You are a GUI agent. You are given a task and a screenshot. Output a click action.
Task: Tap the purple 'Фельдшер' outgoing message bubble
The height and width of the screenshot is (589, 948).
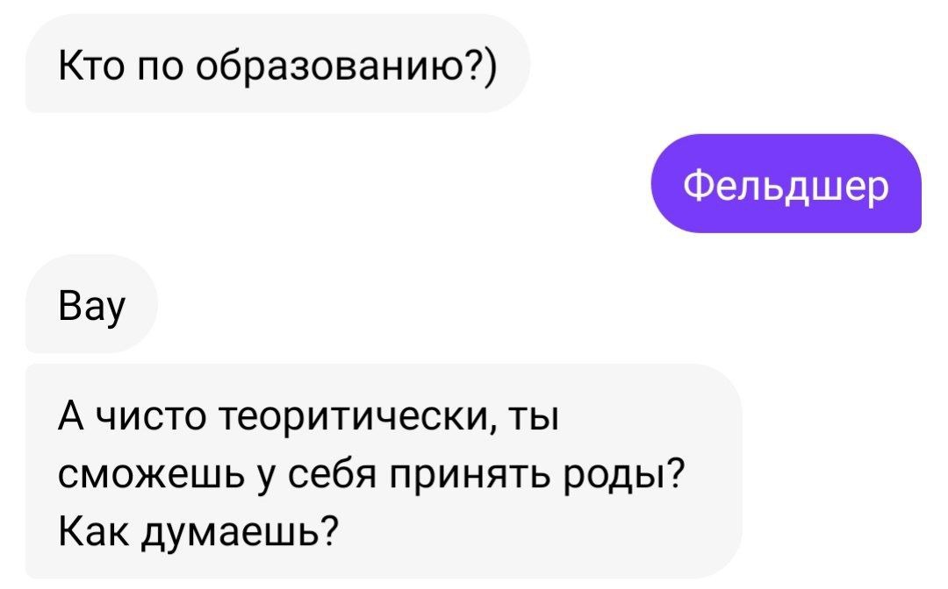pos(786,184)
